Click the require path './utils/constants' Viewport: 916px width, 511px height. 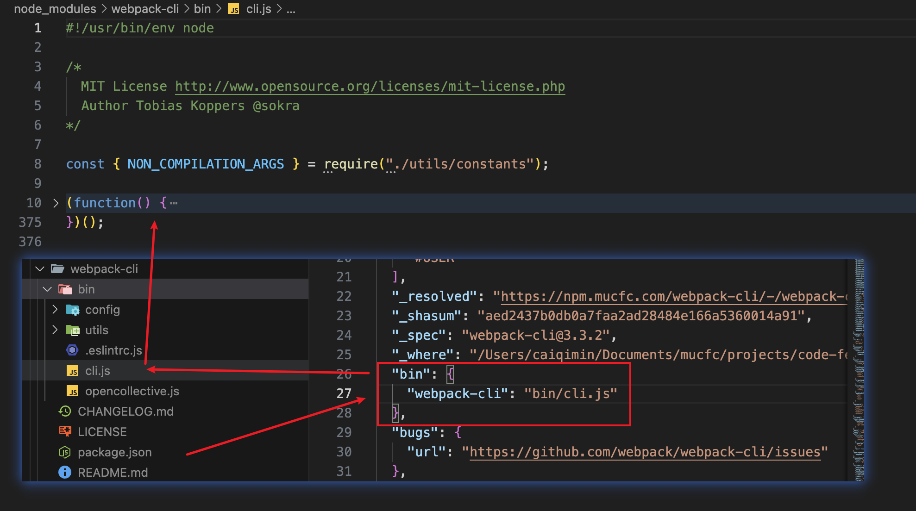(460, 164)
